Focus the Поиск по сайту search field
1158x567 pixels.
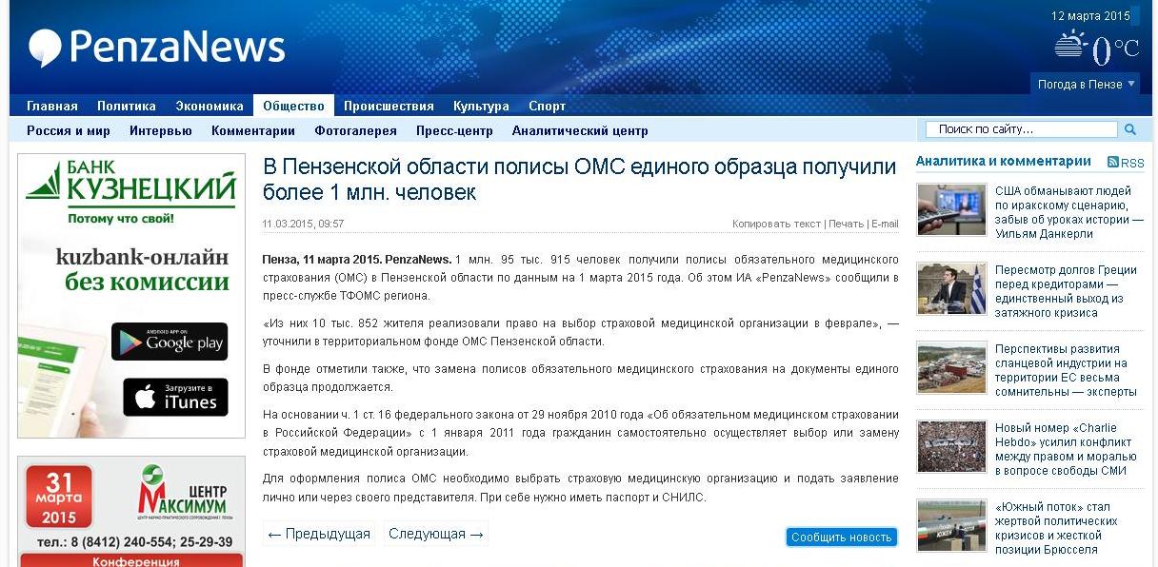tap(1022, 129)
